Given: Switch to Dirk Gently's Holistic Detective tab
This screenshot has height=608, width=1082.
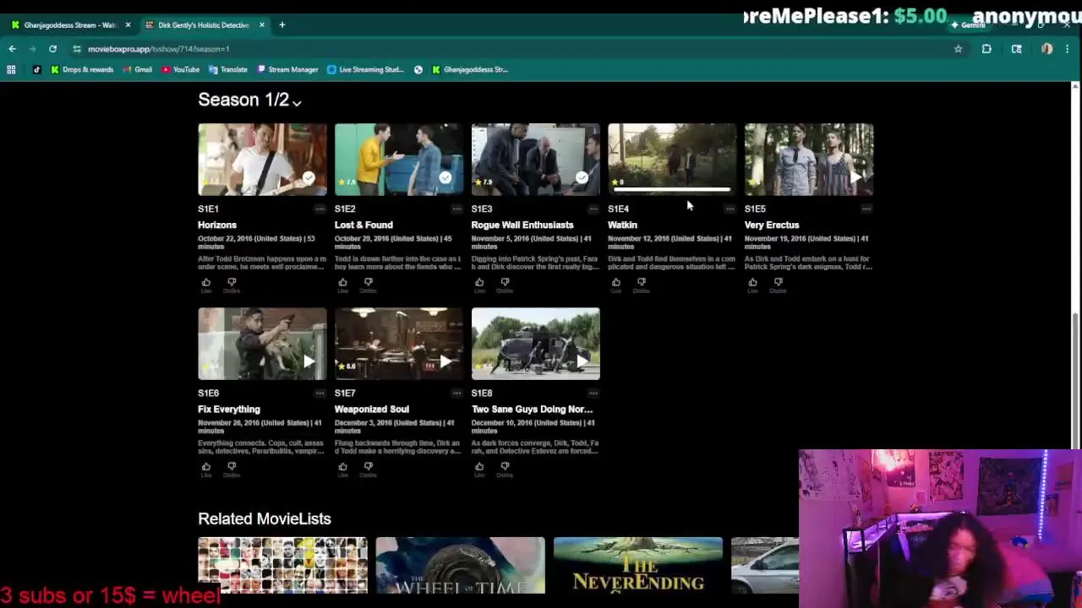Looking at the screenshot, I should [x=203, y=24].
